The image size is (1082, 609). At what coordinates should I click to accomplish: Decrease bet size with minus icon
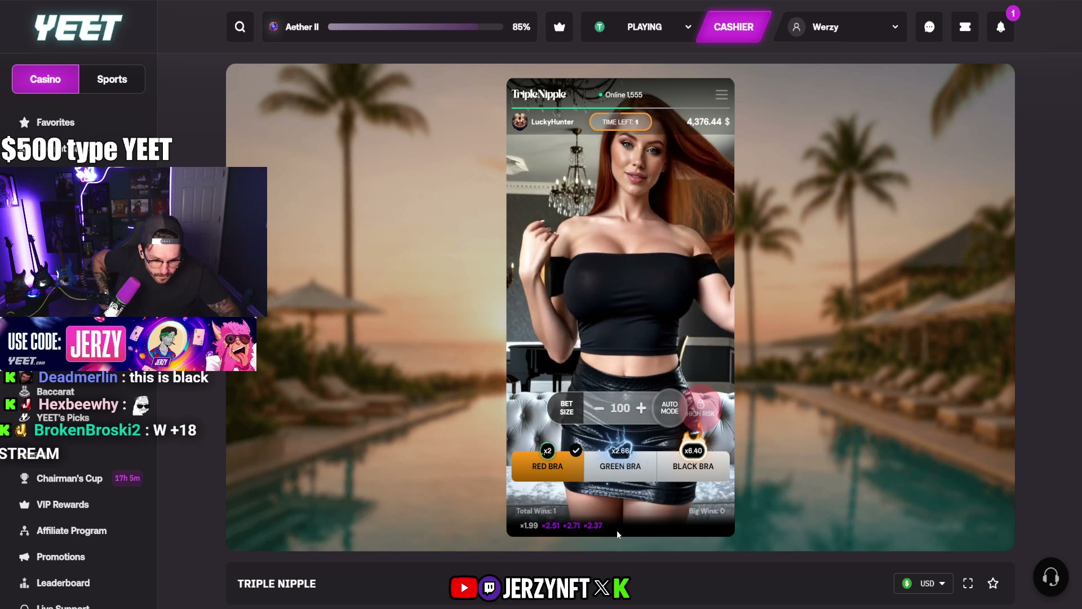click(599, 408)
